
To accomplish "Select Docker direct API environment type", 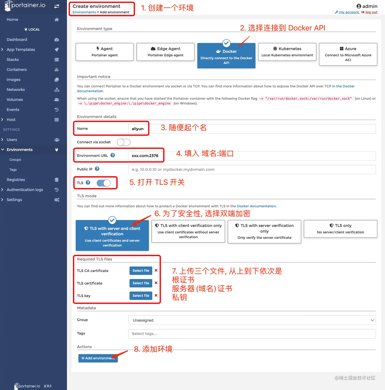I will tap(226, 56).
